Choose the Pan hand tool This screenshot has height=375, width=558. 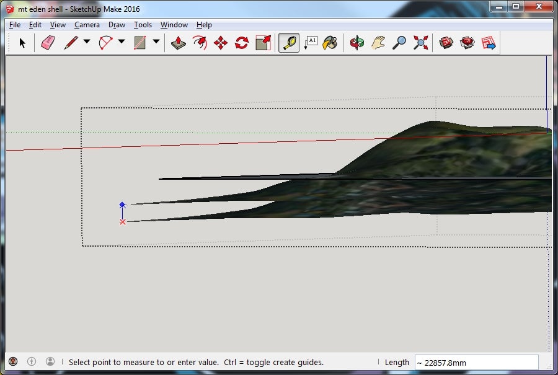click(x=378, y=43)
